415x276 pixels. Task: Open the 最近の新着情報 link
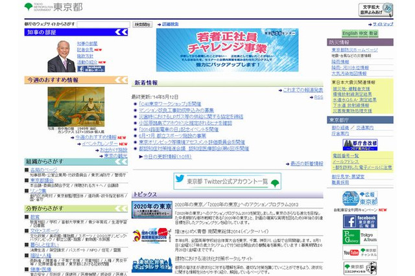(307, 164)
